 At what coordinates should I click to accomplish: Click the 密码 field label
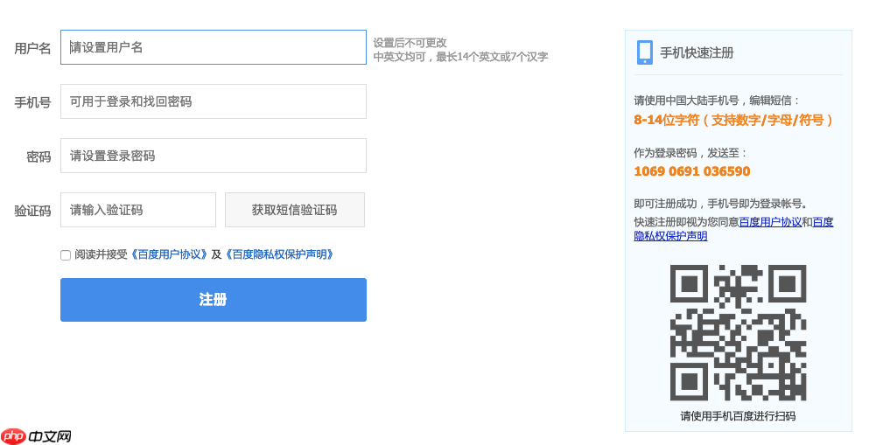click(39, 156)
